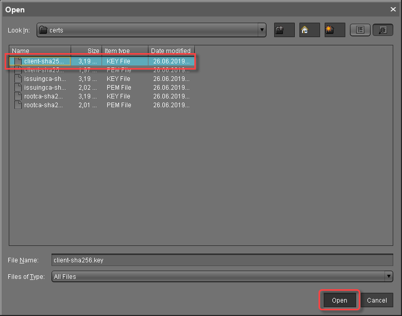Click the client PEM file's document icon
Viewport: 402px width, 316px height.
(x=18, y=70)
